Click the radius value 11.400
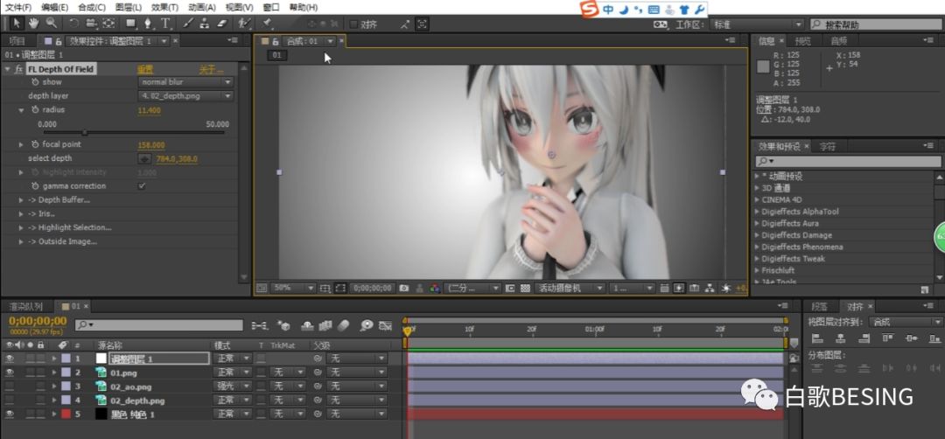 (150, 111)
